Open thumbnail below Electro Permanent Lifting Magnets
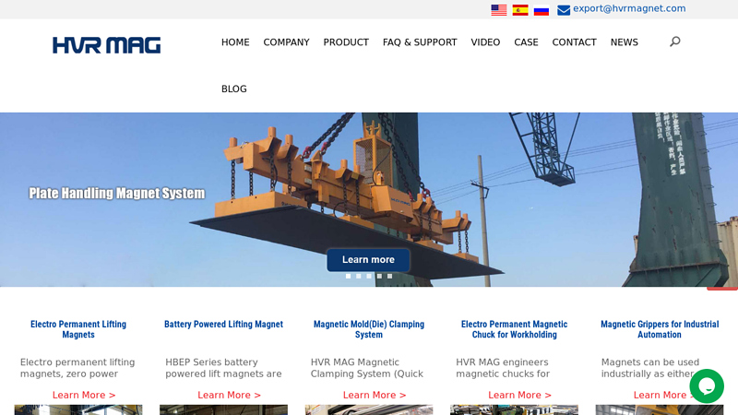The image size is (738, 415). (78, 409)
